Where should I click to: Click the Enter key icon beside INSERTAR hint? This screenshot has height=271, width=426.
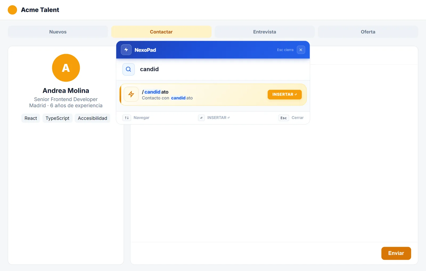click(x=201, y=118)
